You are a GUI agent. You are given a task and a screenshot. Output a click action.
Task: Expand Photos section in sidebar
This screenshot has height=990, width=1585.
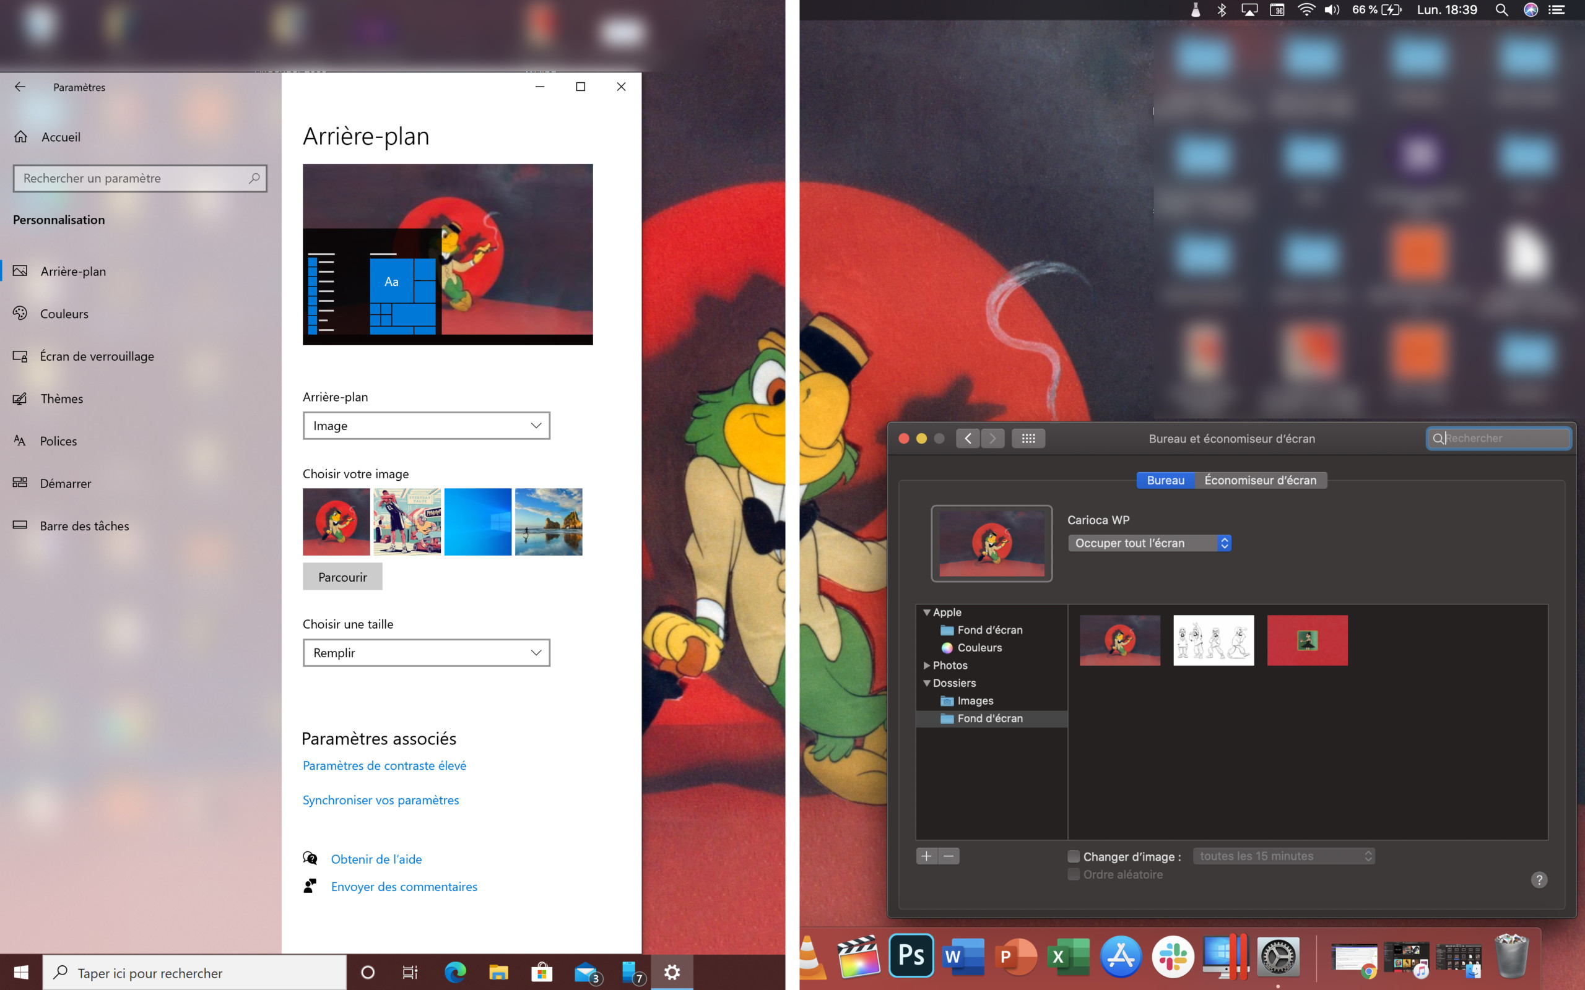tap(927, 664)
